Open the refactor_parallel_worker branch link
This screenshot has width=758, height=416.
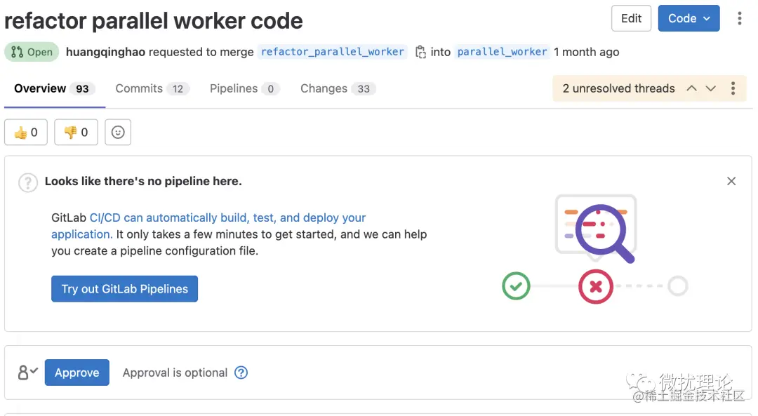333,52
